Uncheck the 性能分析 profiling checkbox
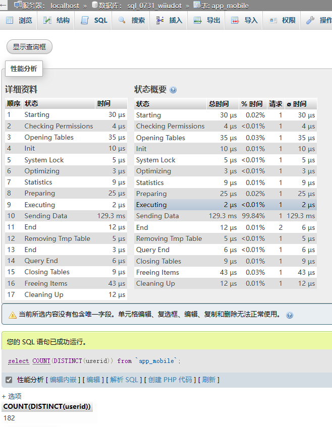The width and height of the screenshot is (332, 427). (9, 380)
